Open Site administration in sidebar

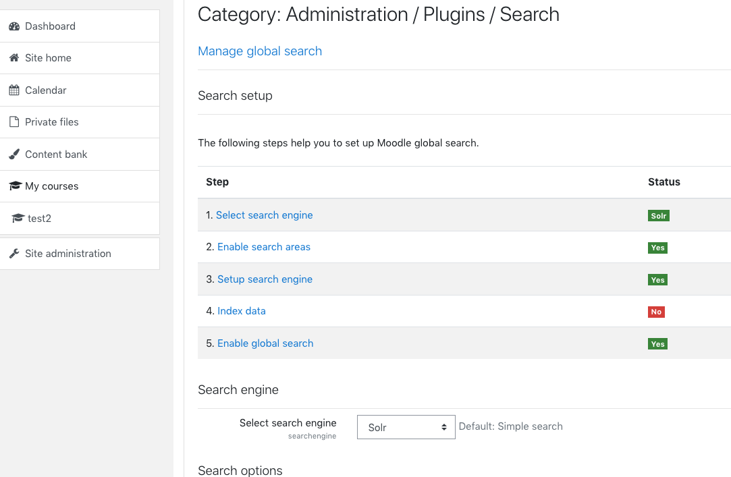pos(80,254)
